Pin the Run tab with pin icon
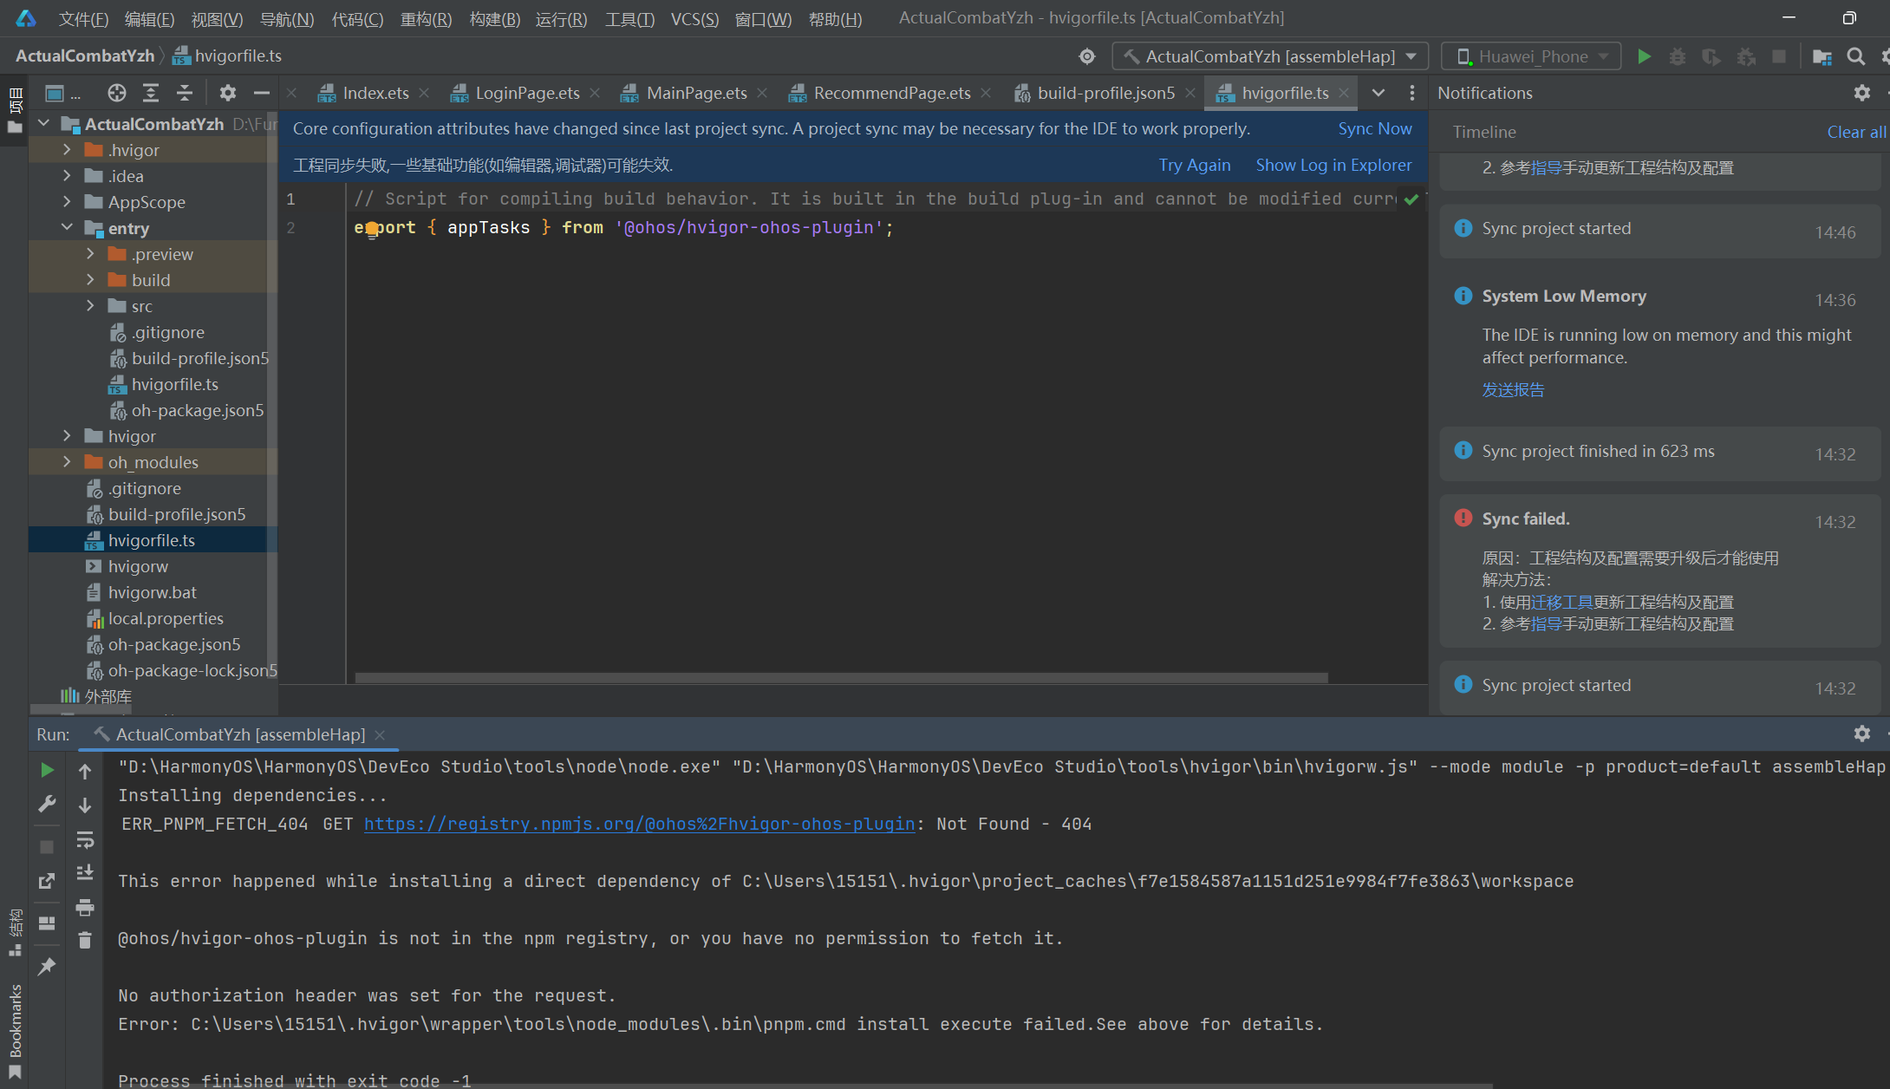Viewport: 1890px width, 1089px height. point(48,966)
